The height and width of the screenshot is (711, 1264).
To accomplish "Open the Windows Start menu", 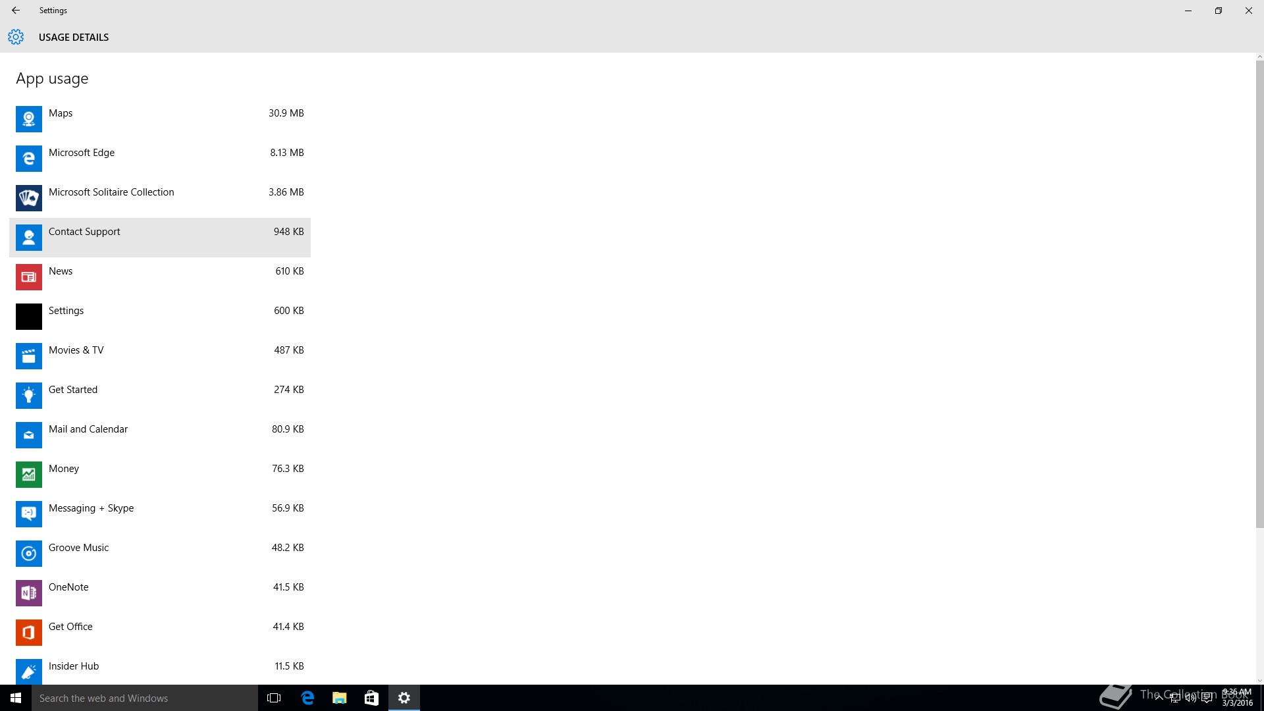I will pos(16,698).
